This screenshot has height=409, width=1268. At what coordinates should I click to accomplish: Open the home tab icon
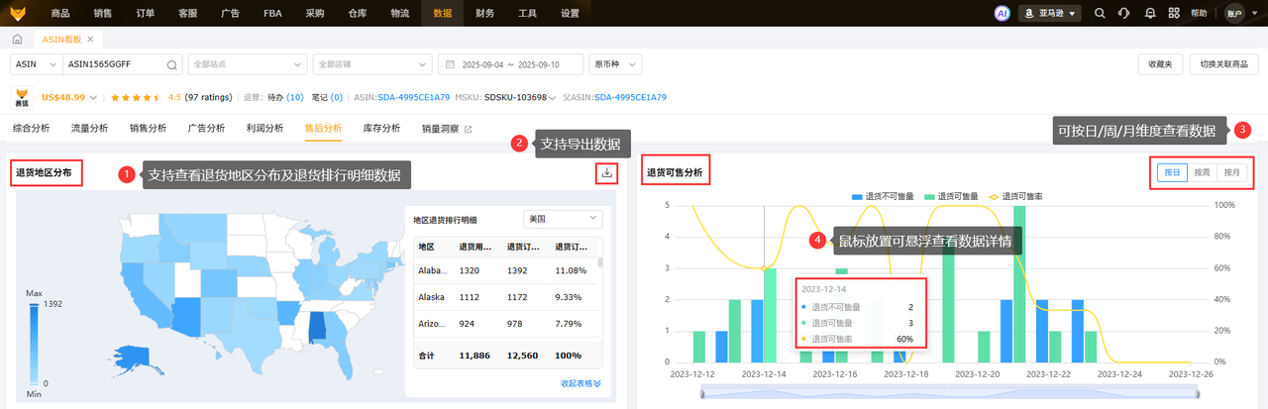tap(17, 40)
